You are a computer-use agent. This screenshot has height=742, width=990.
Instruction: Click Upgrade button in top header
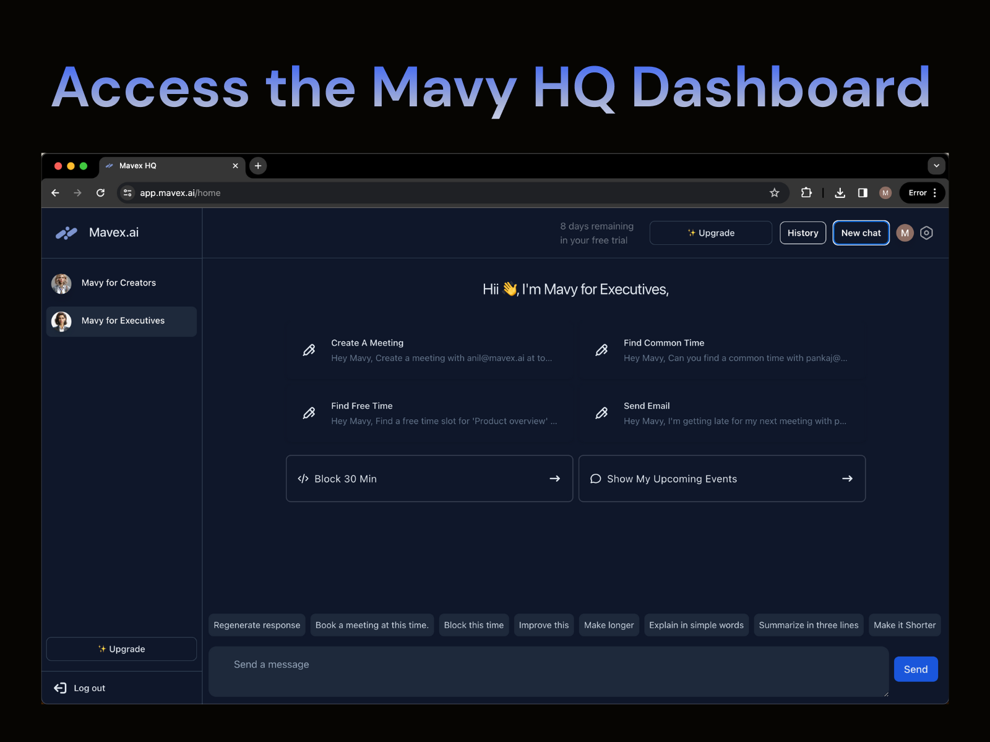click(711, 233)
